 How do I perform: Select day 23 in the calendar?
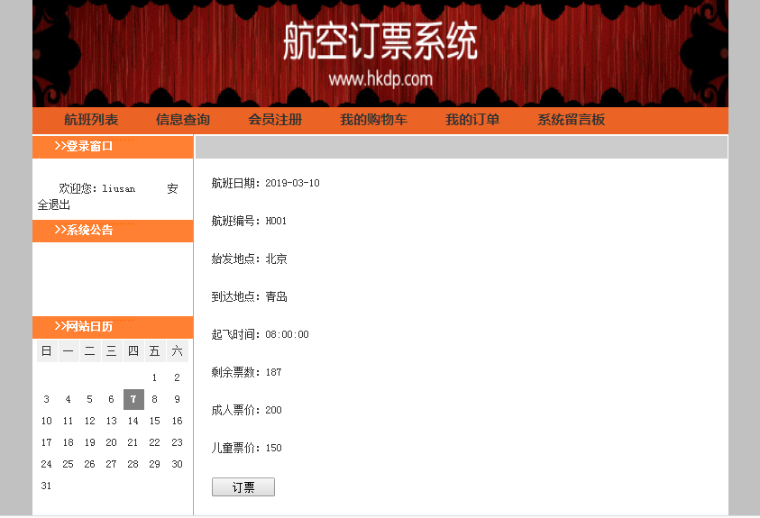(177, 442)
